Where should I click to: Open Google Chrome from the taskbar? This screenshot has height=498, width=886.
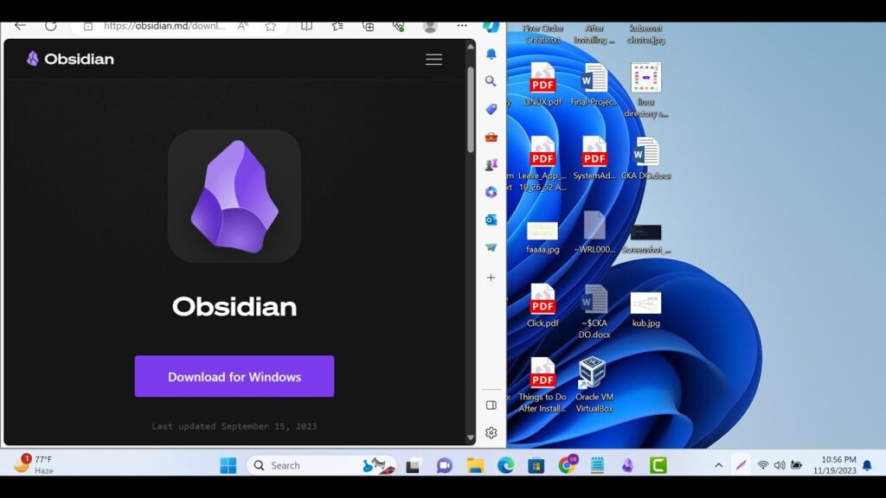(567, 464)
